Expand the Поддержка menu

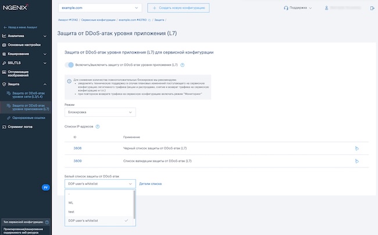(x=298, y=8)
